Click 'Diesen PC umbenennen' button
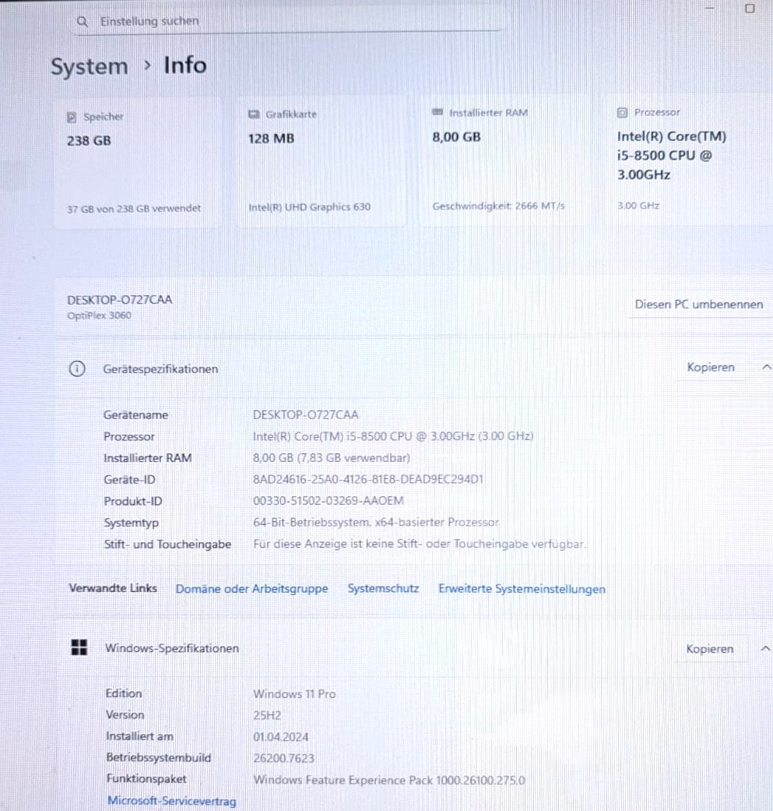This screenshot has width=773, height=811. coord(698,305)
